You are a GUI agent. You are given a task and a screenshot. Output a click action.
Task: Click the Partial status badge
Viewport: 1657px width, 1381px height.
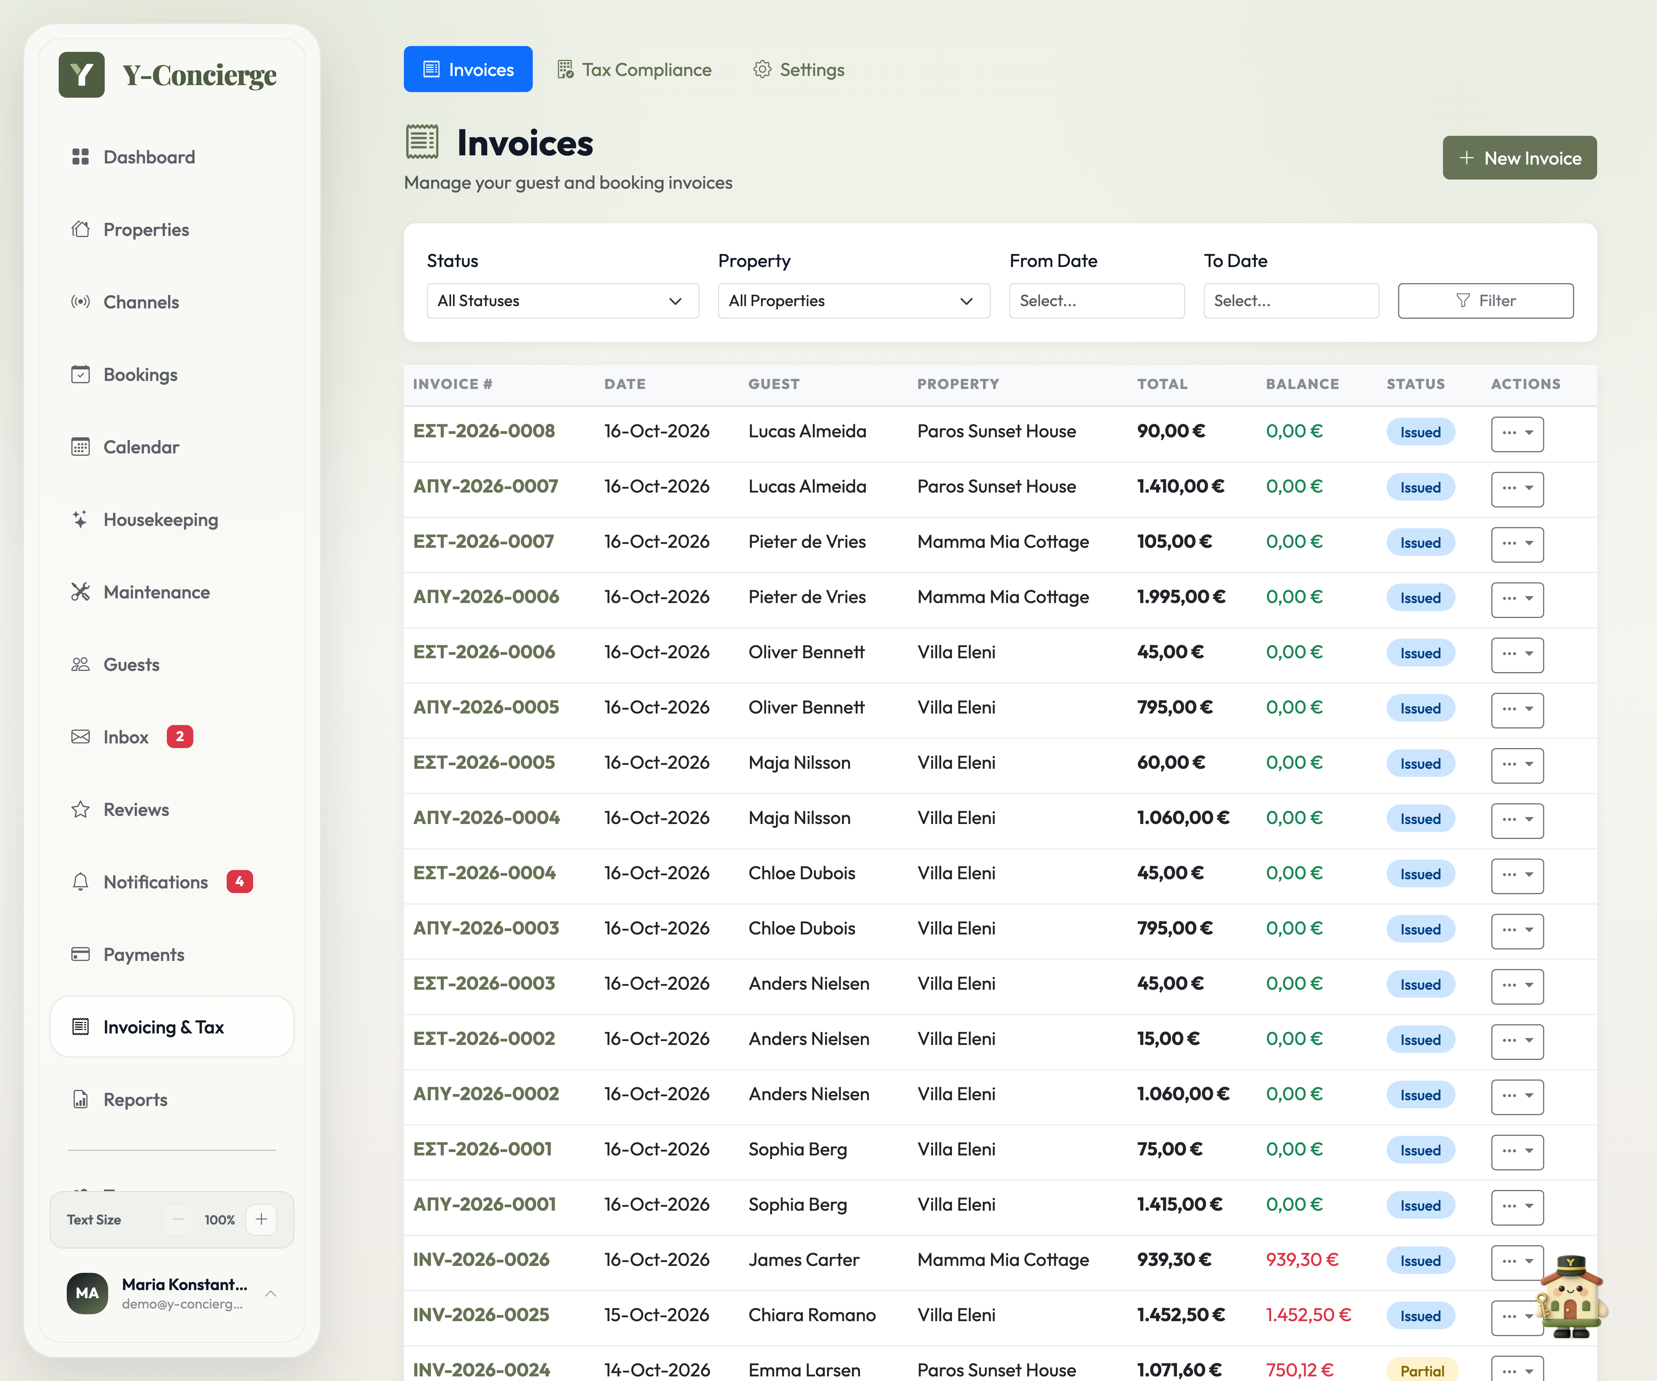1422,1371
